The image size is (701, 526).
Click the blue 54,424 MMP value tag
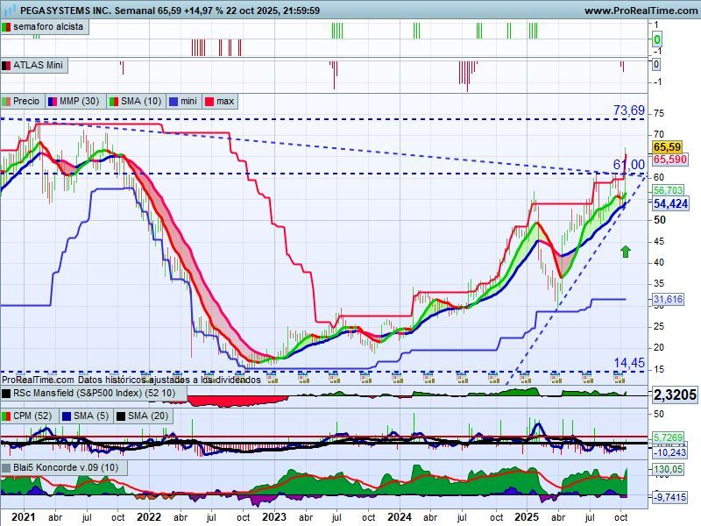tap(670, 203)
